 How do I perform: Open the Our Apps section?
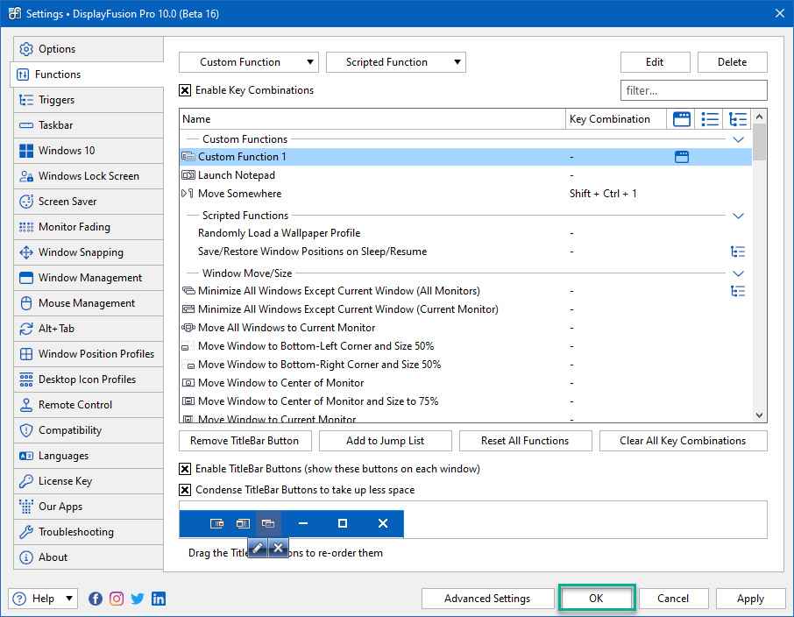point(89,506)
